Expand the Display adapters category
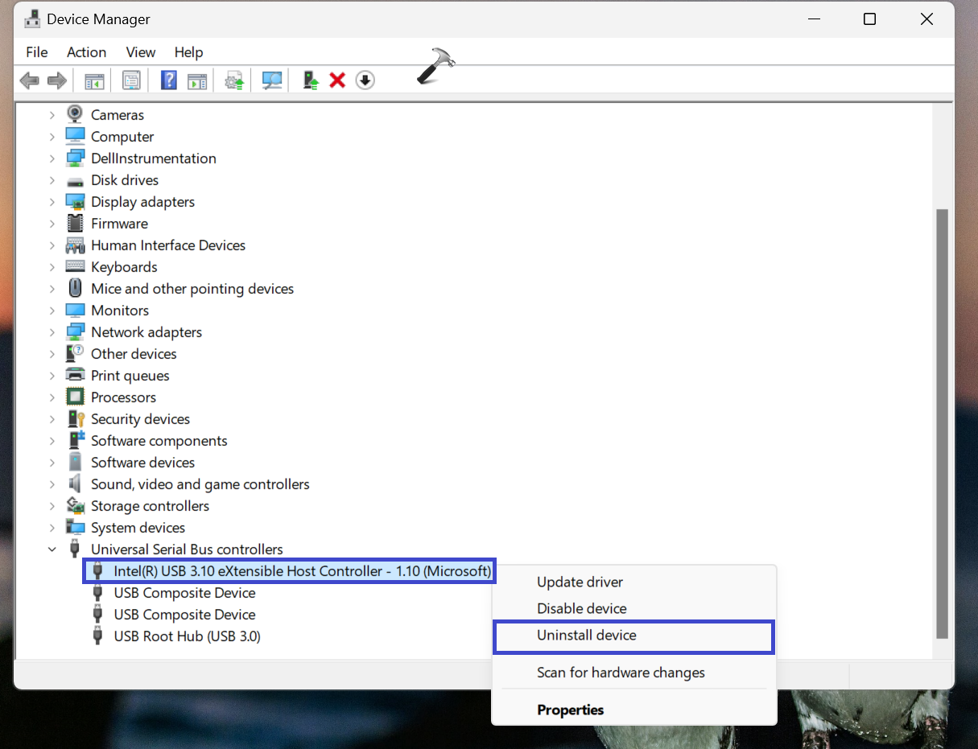This screenshot has height=749, width=978. (x=52, y=202)
